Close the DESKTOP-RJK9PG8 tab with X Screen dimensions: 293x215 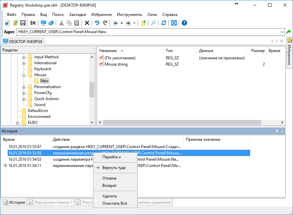pos(282,41)
